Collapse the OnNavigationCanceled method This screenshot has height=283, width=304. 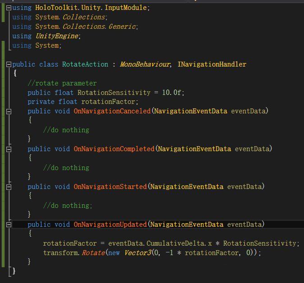(9, 112)
